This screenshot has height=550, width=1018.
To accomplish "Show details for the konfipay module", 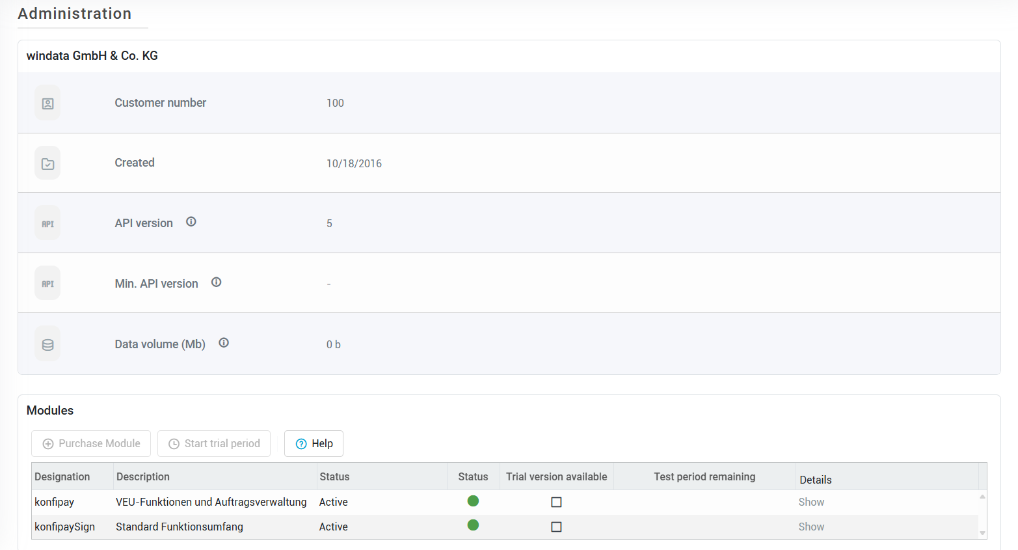I will [811, 502].
